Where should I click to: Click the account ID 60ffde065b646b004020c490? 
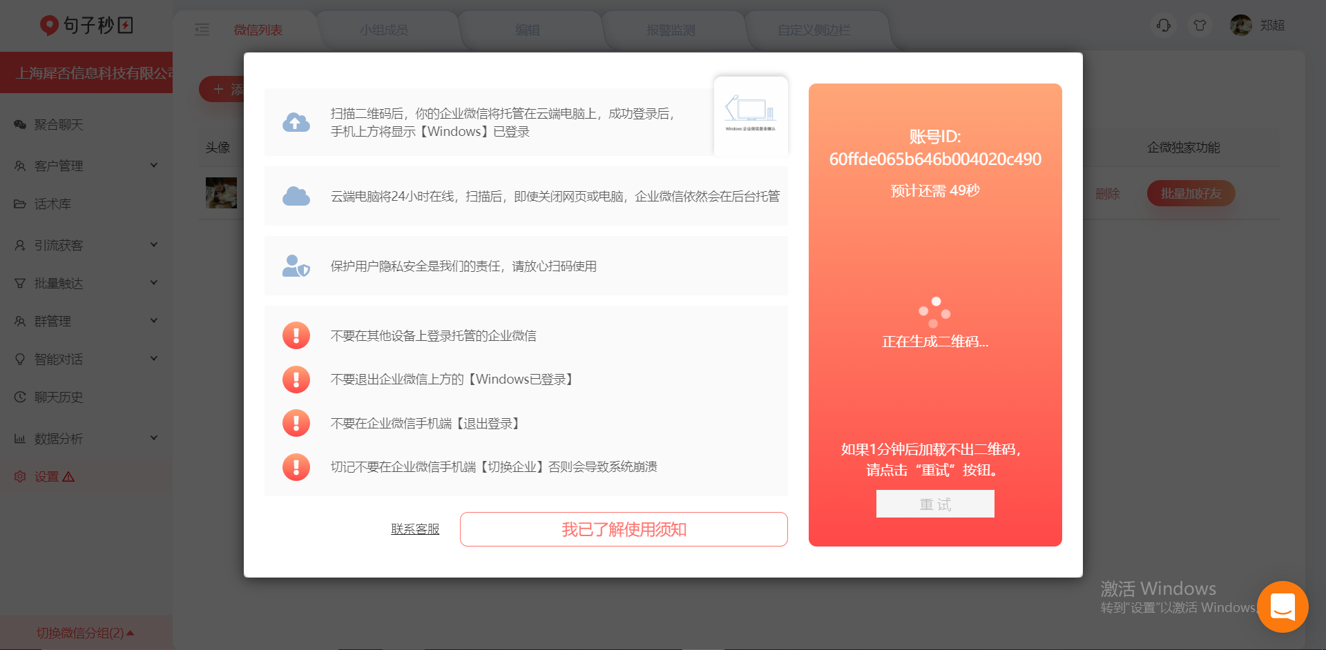click(x=935, y=159)
